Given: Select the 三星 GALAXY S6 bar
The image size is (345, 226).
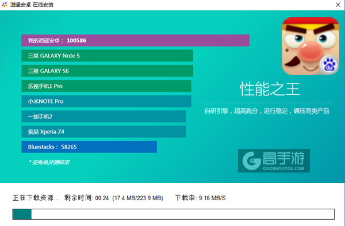Looking at the screenshot, I should click(107, 71).
